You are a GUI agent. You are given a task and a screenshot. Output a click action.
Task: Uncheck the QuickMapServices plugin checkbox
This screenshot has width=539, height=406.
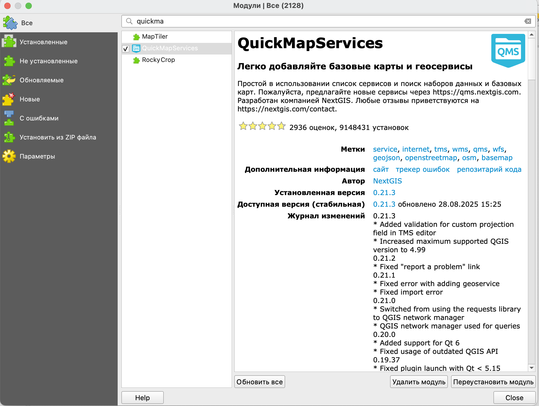click(126, 48)
